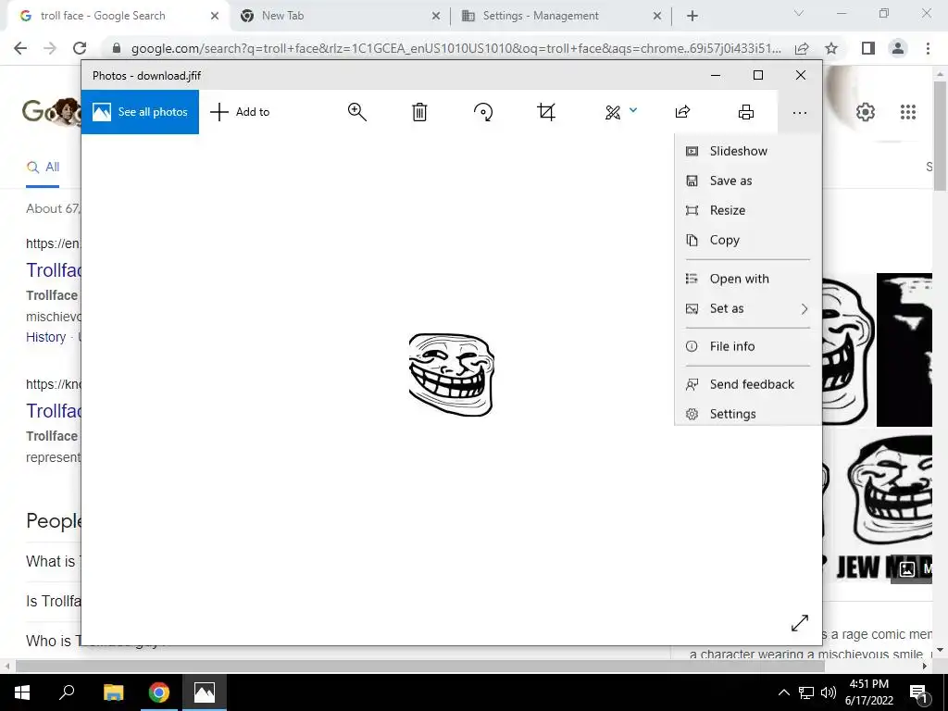
Task: Click the Chrome horizontal scrollbar
Action: 419,666
